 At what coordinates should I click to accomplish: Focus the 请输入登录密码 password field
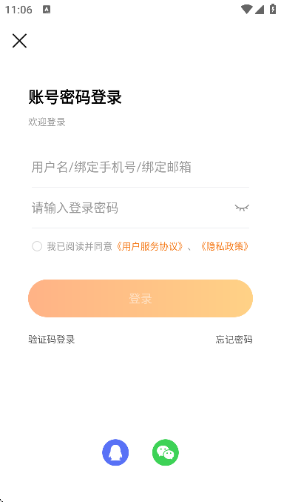(x=132, y=208)
